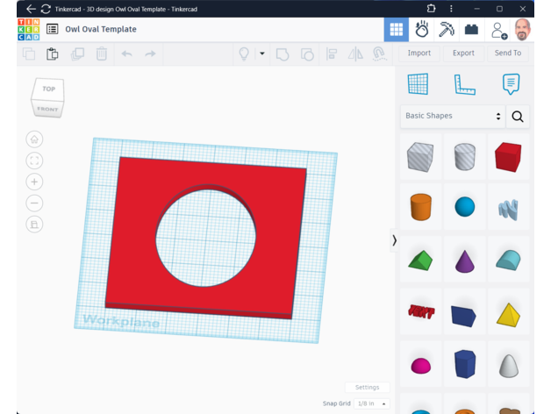
Task: Click the TOP face of the view cube
Action: (x=49, y=89)
